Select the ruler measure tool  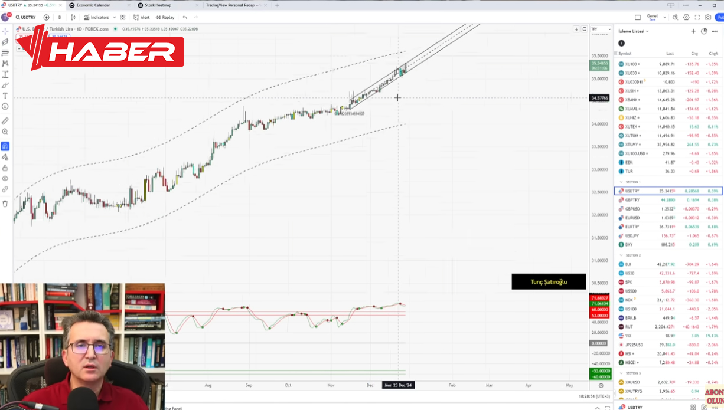(x=5, y=121)
